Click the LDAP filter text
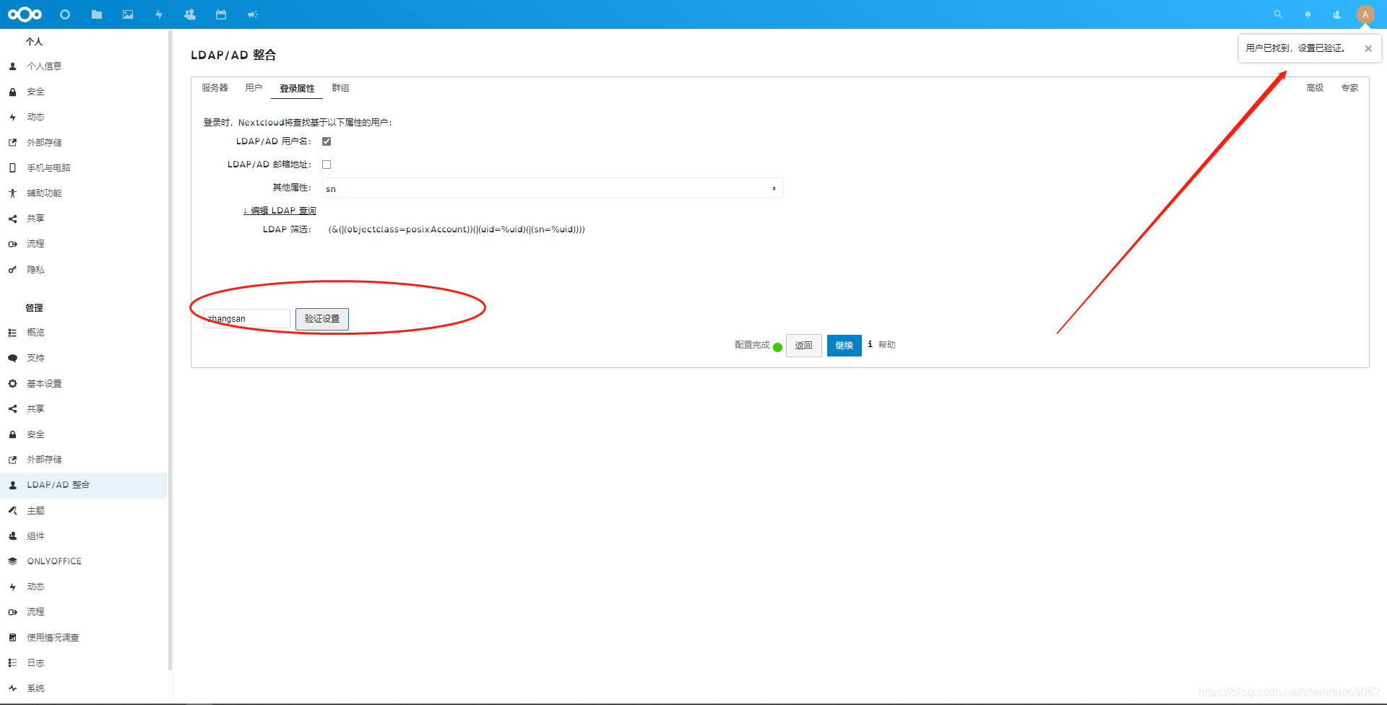The height and width of the screenshot is (705, 1387). (x=457, y=229)
